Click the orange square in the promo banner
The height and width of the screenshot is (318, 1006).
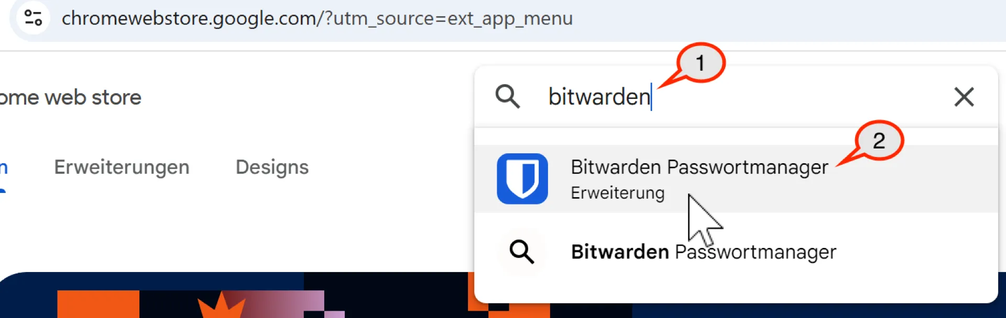click(x=98, y=304)
